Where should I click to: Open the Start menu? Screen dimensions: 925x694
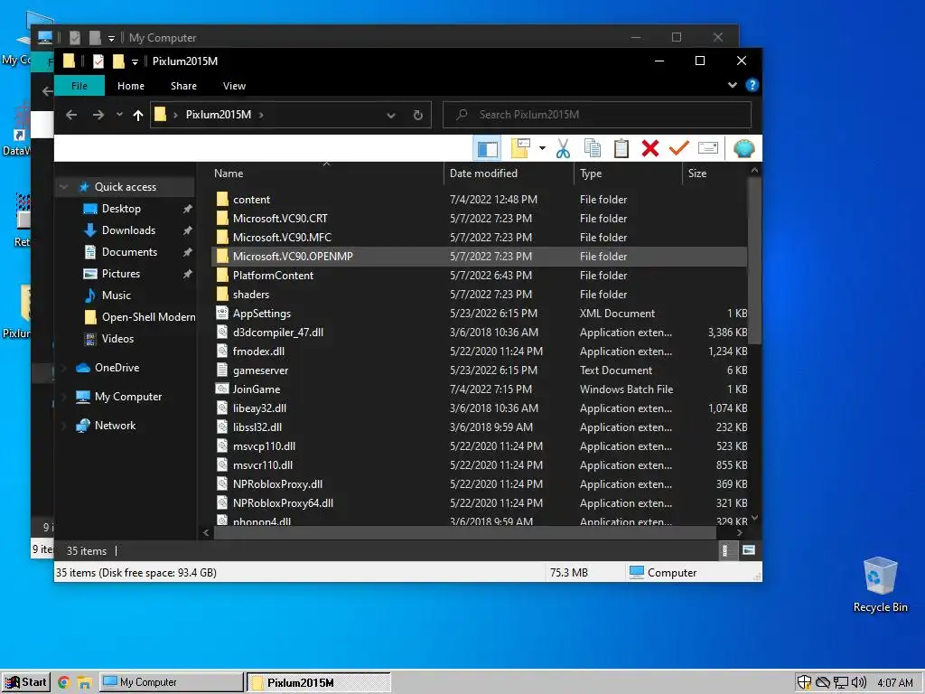click(25, 682)
